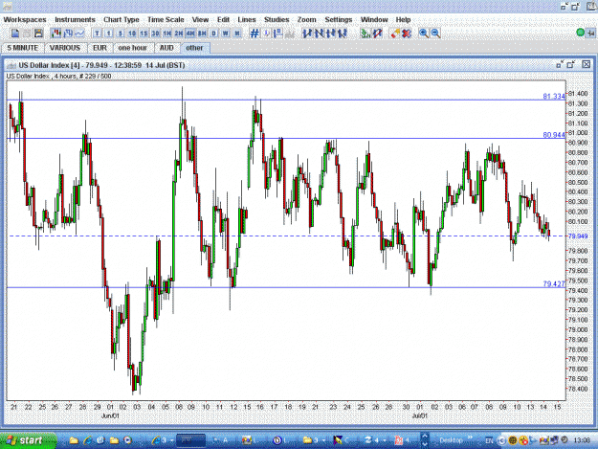Open the Window menu
The width and height of the screenshot is (598, 449).
coord(374,20)
